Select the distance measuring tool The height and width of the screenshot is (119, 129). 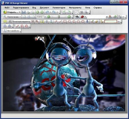pyautogui.click(x=17, y=26)
